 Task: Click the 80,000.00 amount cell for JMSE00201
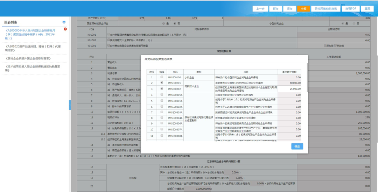pos(289,83)
